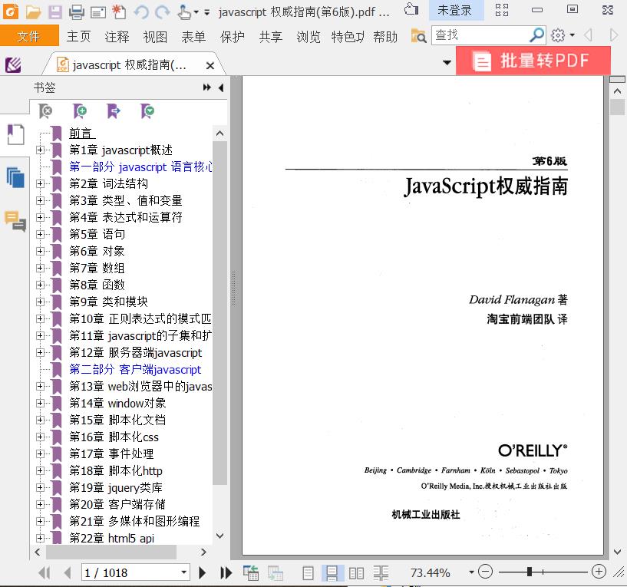Open the comments sidebar icon
Image resolution: width=627 pixels, height=587 pixels.
[15, 221]
